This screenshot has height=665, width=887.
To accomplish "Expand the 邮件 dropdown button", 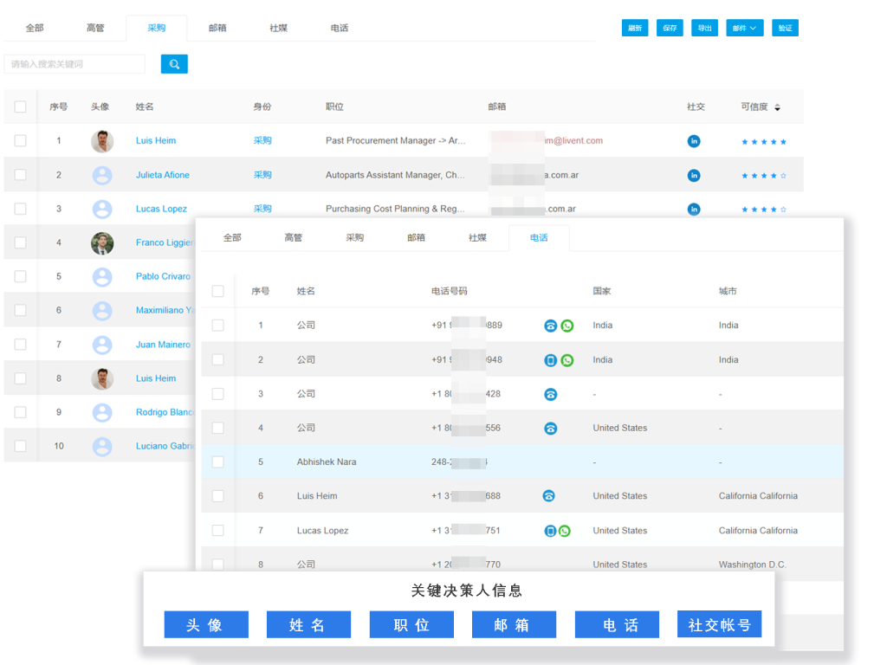I will coord(745,28).
